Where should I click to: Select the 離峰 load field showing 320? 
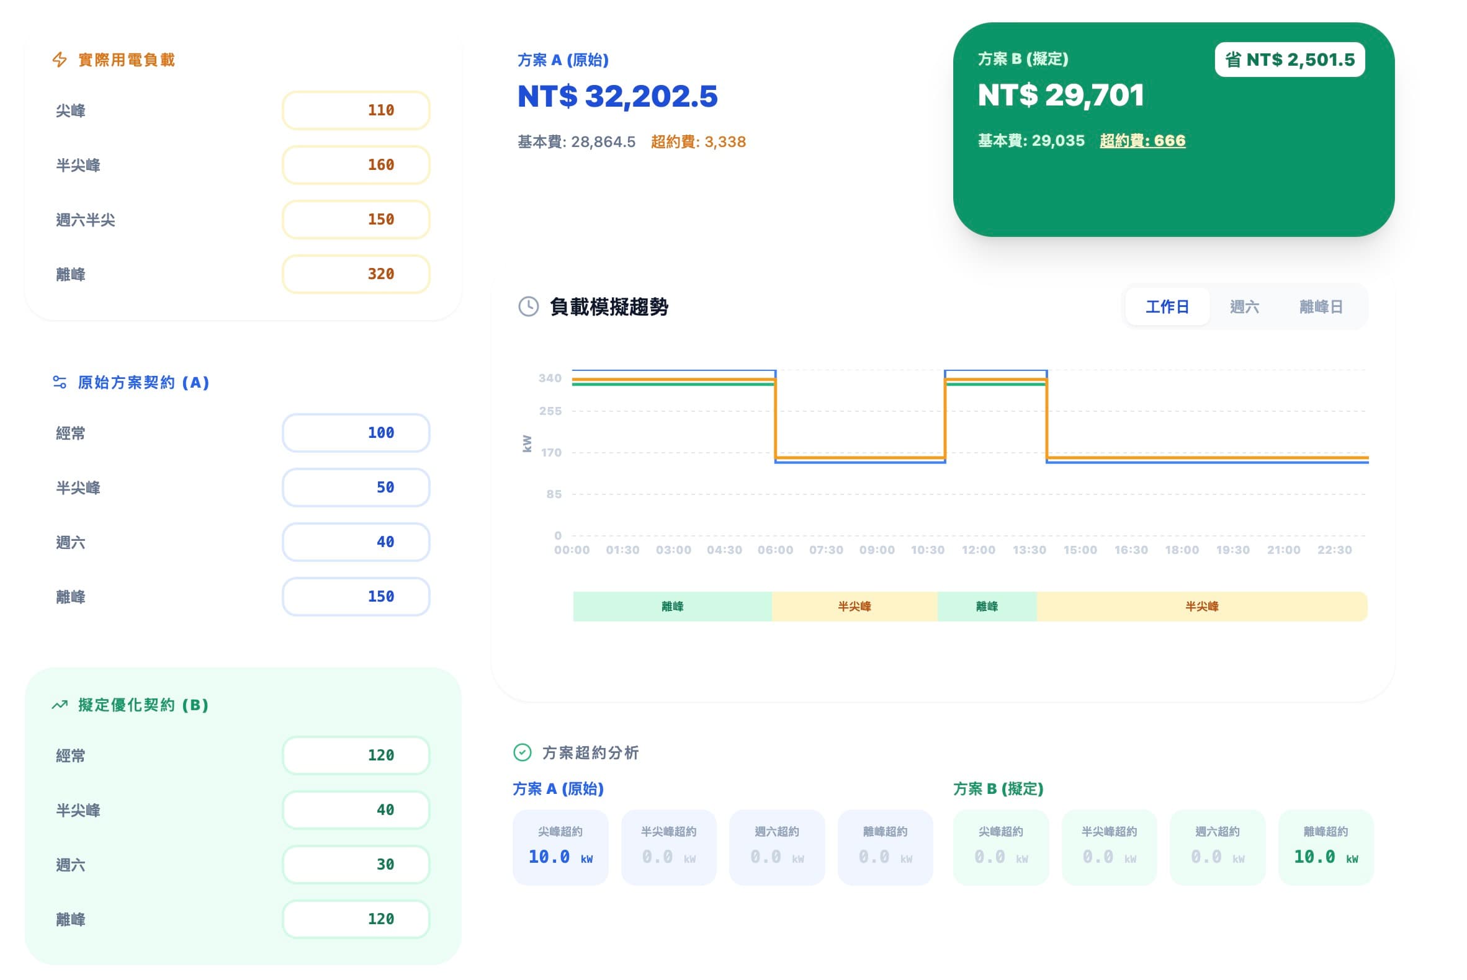click(356, 274)
